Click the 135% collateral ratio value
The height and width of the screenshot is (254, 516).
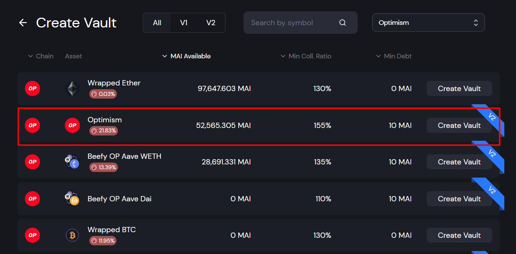[322, 162]
